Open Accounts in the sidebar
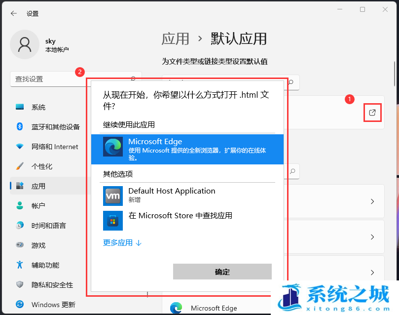 point(38,206)
